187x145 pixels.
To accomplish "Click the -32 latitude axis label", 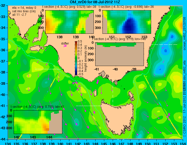I will pyautogui.click(x=3, y=5).
